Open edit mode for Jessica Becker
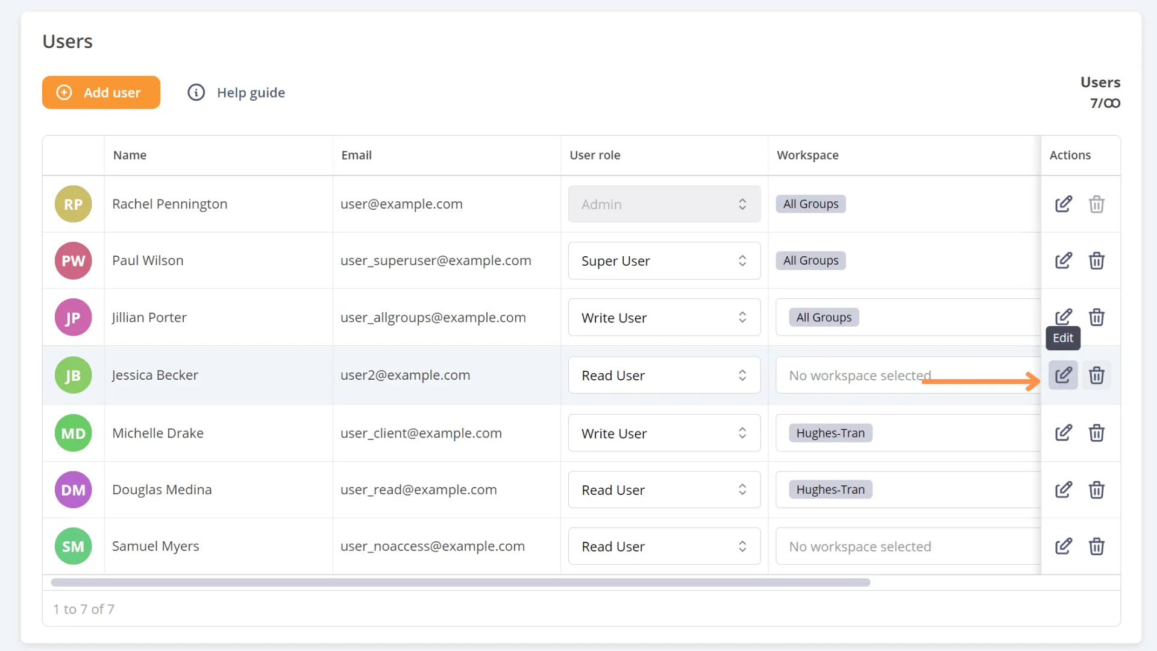1157x651 pixels. tap(1063, 375)
